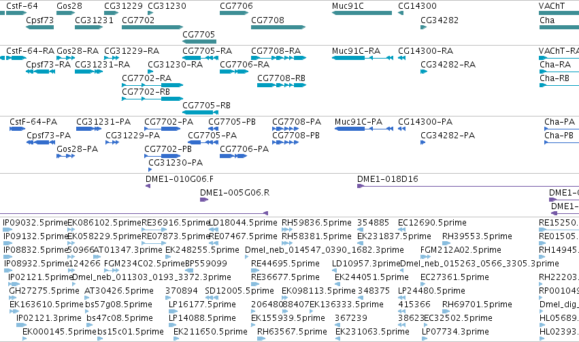
Task: Select the CG31231-PA coding feature
Action: pos(88,129)
